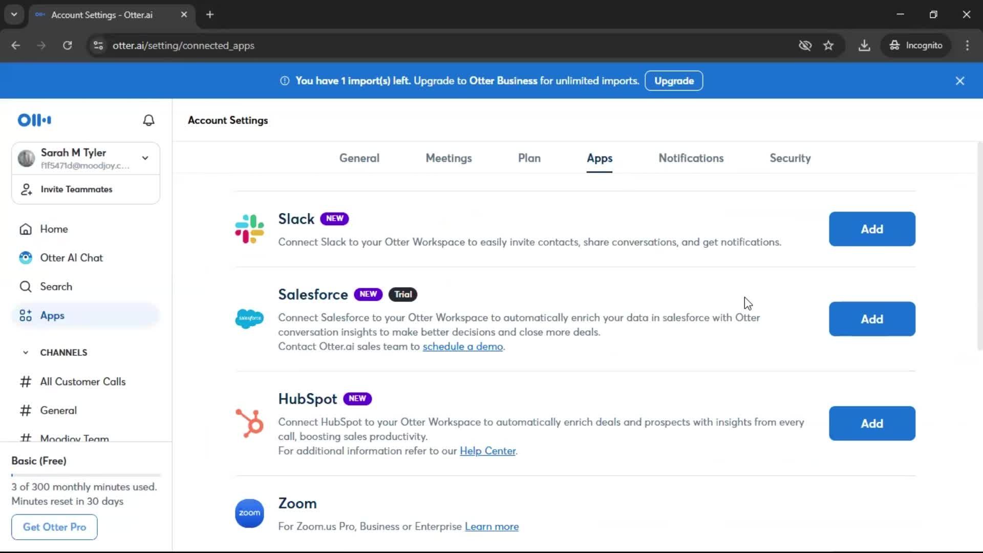Go to Home in sidebar
Screen dimensions: 983x553
click(86, 229)
